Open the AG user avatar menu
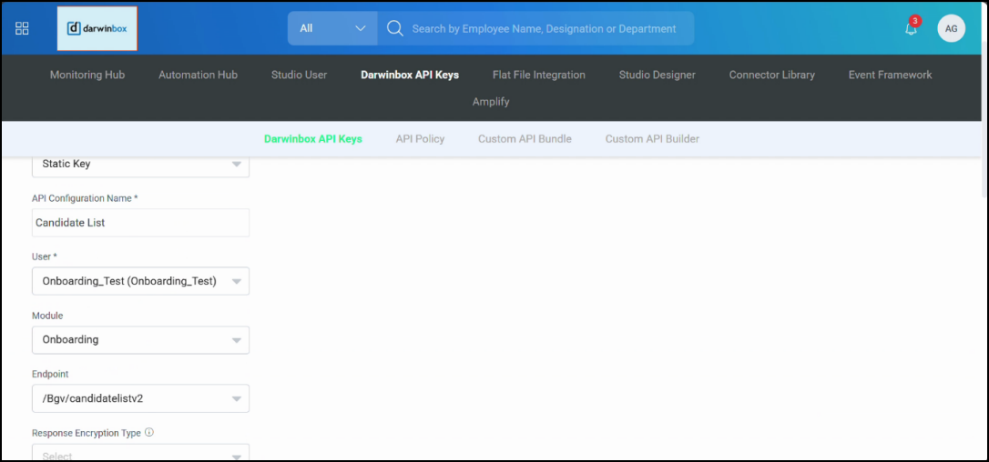Screen dimensions: 989x462 click(x=951, y=28)
